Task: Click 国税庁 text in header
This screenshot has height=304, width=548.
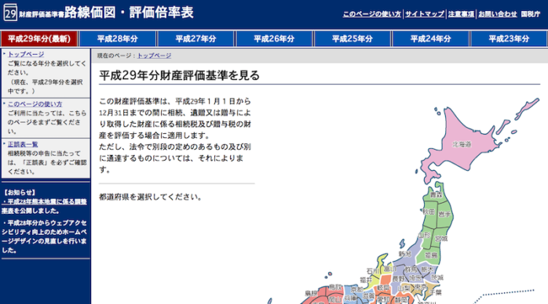Action: (530, 14)
